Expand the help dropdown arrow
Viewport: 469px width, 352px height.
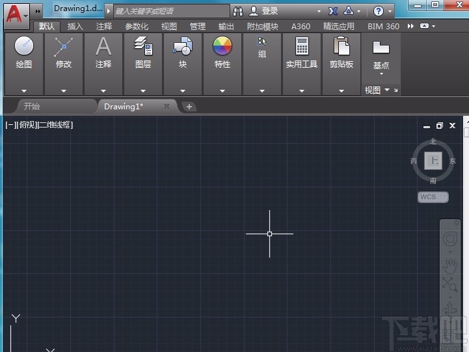point(390,12)
